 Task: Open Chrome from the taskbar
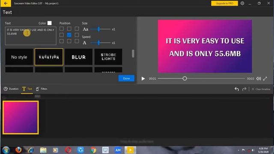pyautogui.click(x=93, y=150)
